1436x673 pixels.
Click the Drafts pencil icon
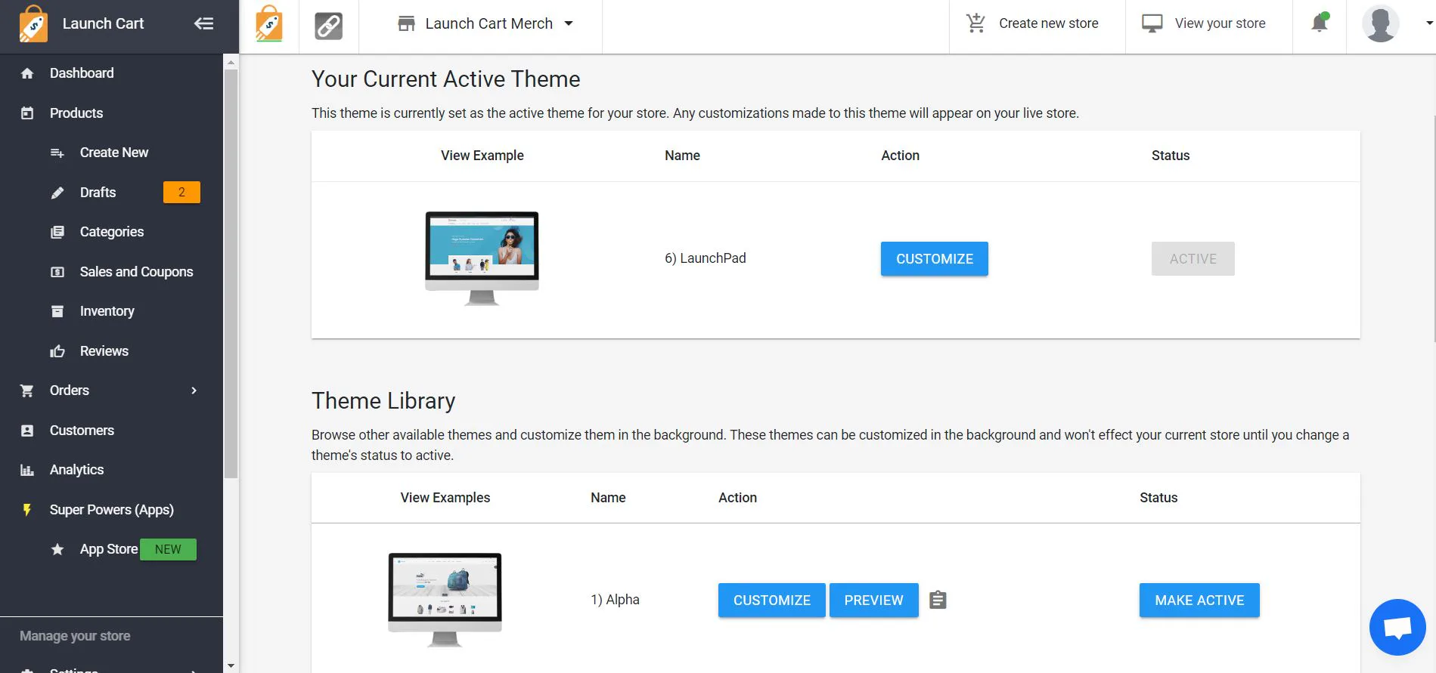click(x=57, y=193)
